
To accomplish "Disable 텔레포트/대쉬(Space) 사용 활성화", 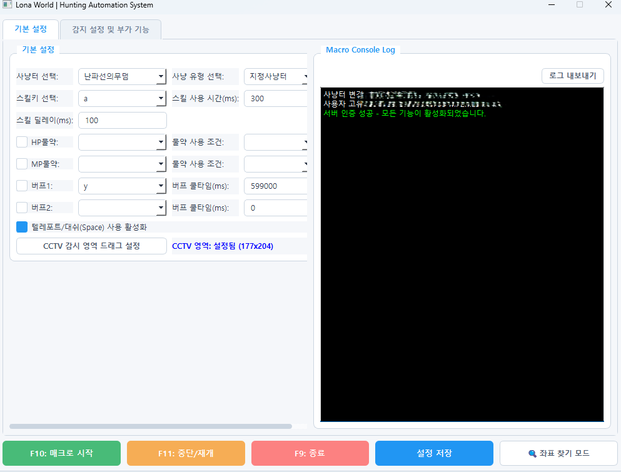I will click(x=21, y=227).
